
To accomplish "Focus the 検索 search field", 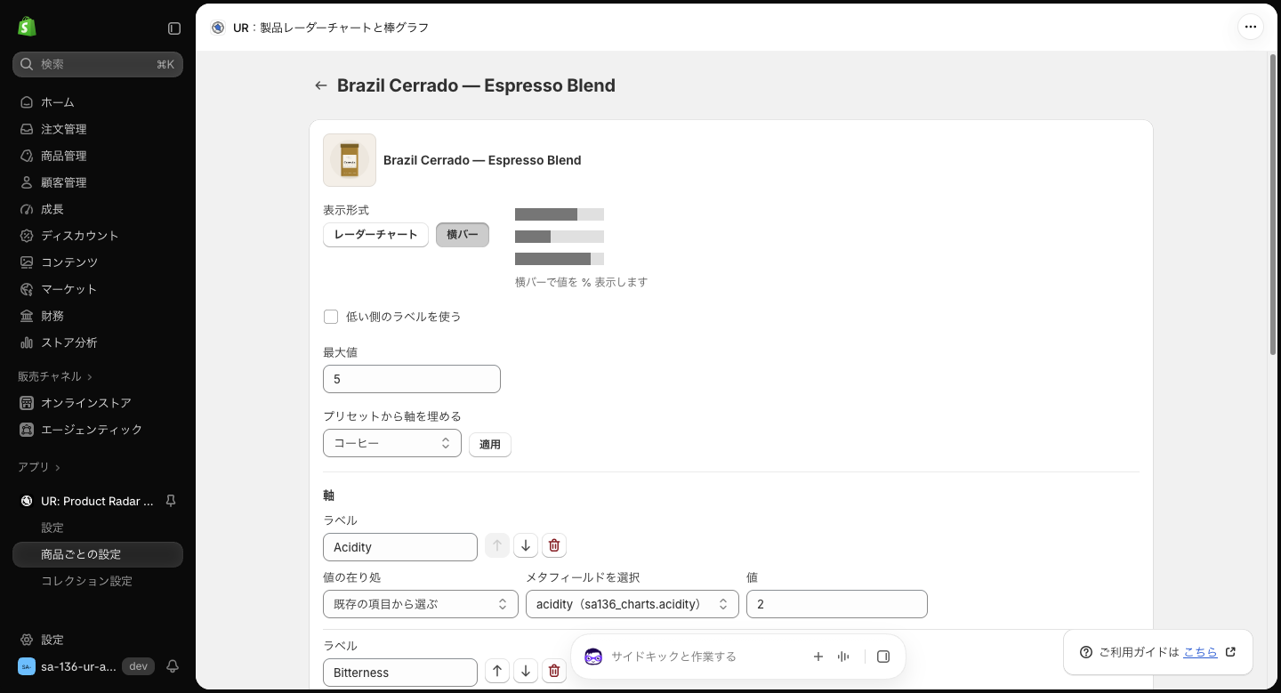I will [98, 64].
